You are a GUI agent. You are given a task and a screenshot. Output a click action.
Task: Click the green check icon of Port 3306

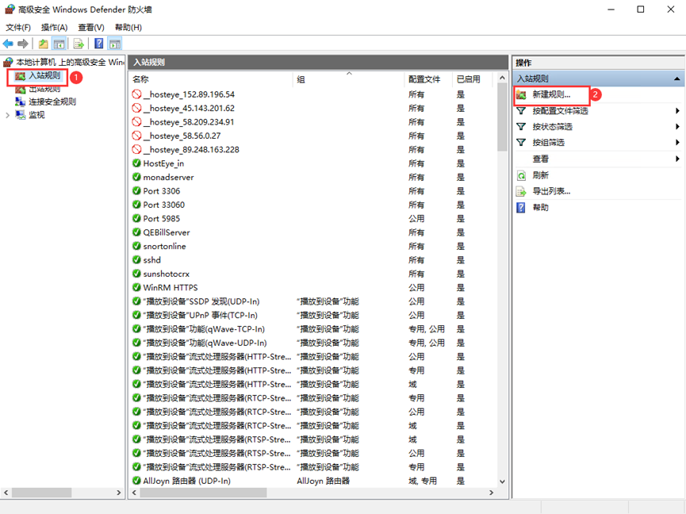click(x=136, y=190)
